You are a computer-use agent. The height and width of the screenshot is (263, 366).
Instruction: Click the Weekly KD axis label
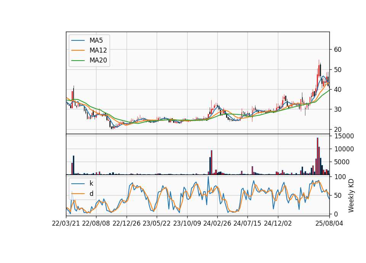pyautogui.click(x=351, y=196)
